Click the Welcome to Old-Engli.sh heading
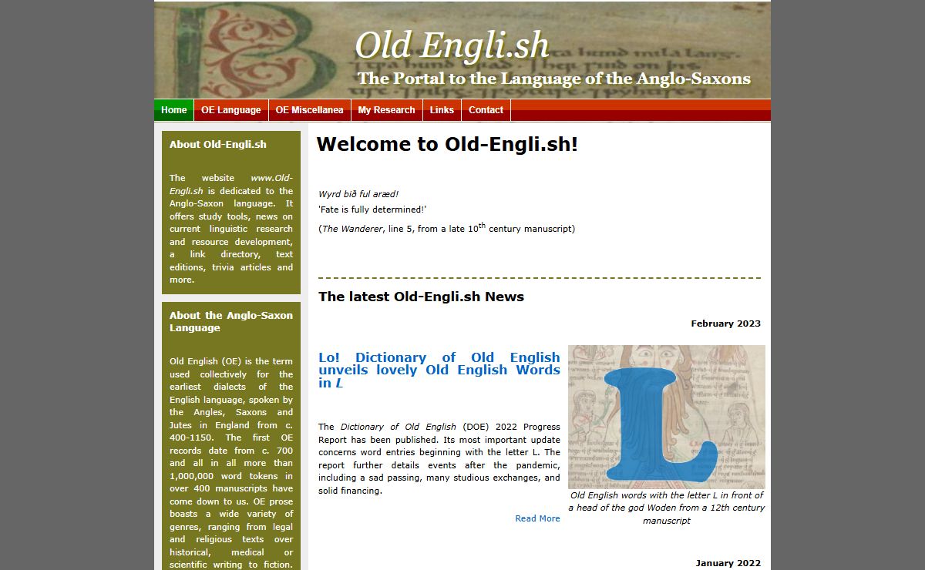Screen dimensions: 925x570 coord(447,144)
